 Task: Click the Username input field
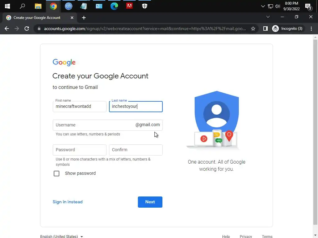pyautogui.click(x=107, y=125)
